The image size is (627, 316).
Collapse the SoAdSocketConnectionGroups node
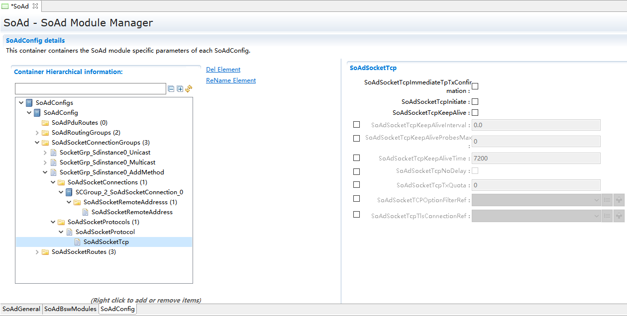[37, 143]
